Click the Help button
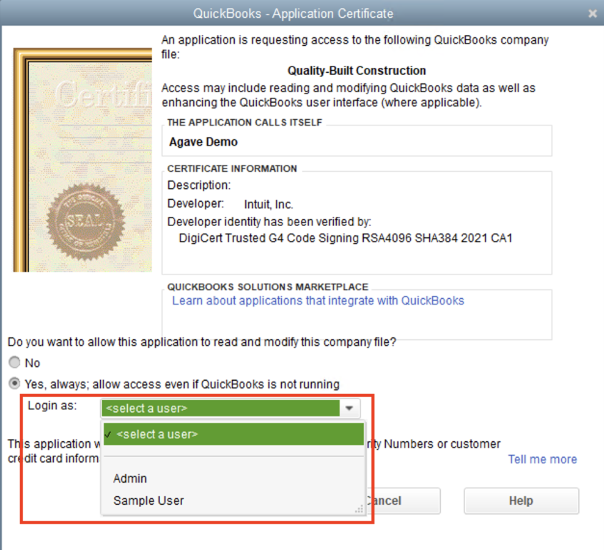Viewport: 604px width, 550px height. (x=521, y=501)
